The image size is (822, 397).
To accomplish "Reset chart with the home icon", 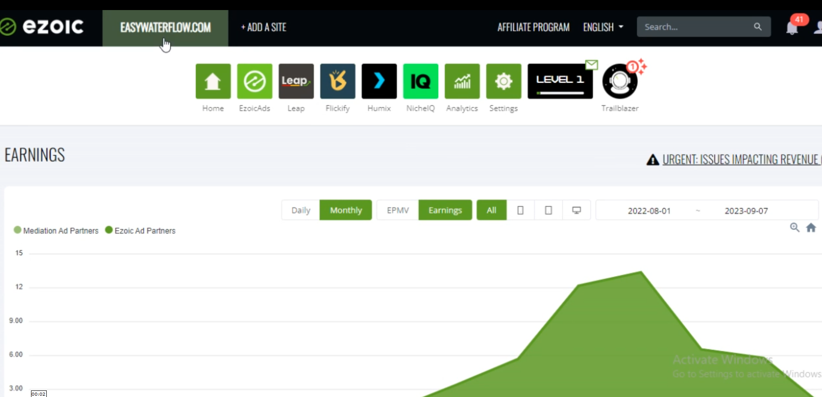I will point(811,227).
